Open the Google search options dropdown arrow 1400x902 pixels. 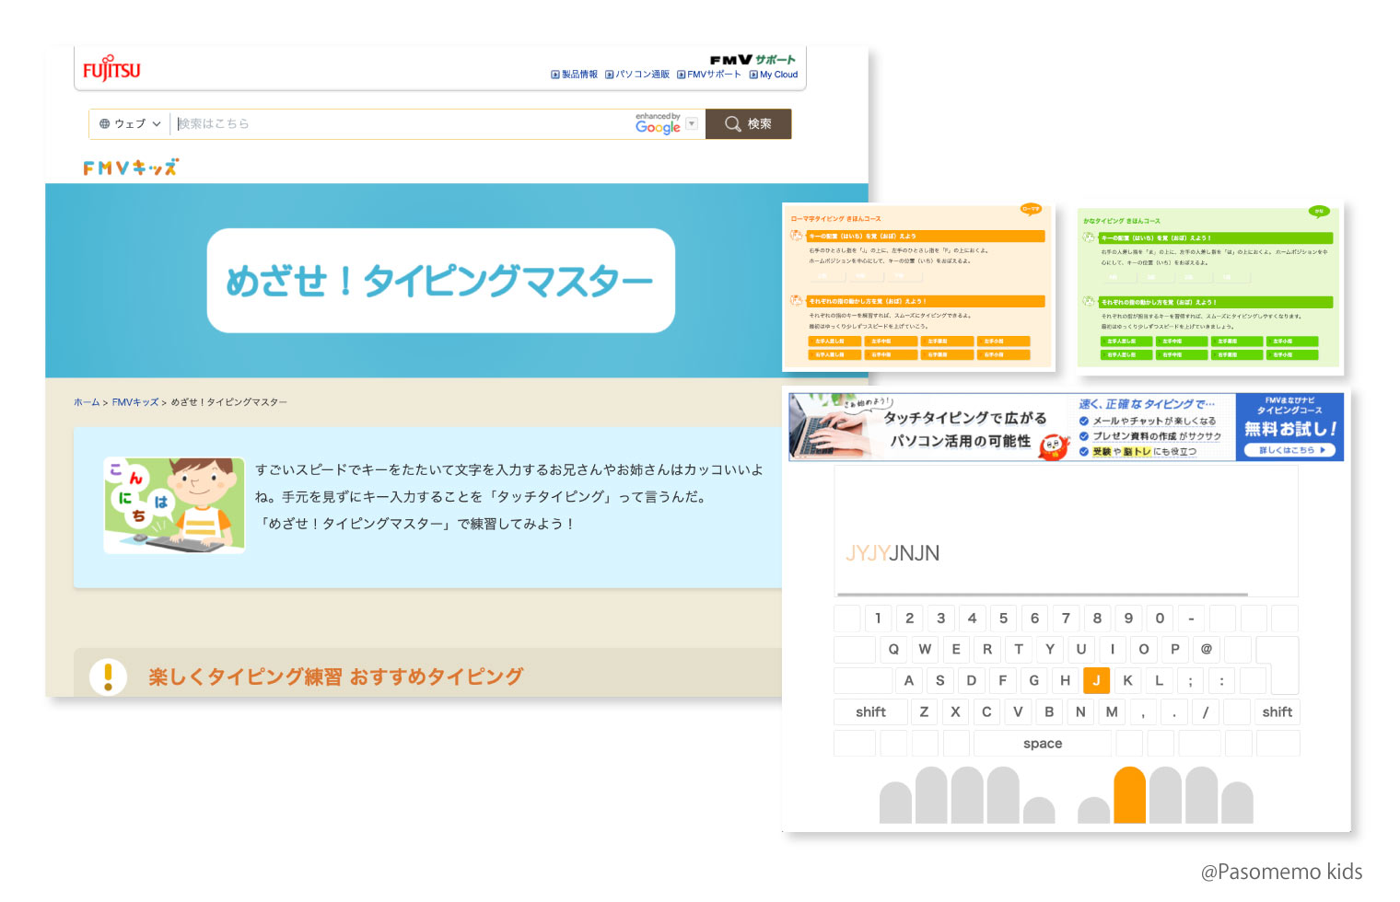tap(692, 123)
